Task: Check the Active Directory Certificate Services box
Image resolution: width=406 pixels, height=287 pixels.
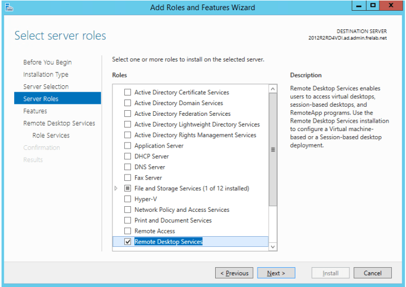Action: tap(128, 93)
